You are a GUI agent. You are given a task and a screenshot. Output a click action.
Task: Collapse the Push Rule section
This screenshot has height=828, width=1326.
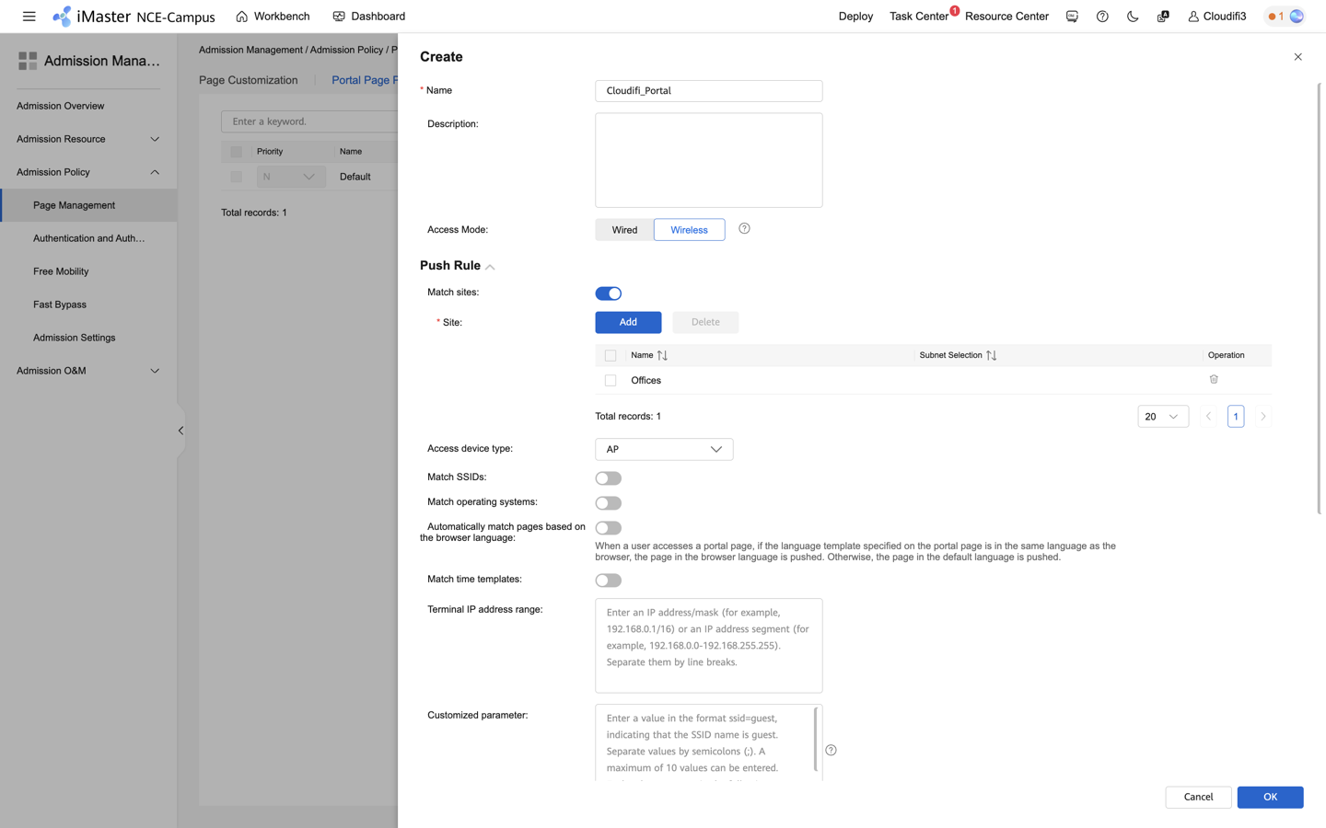pyautogui.click(x=489, y=266)
